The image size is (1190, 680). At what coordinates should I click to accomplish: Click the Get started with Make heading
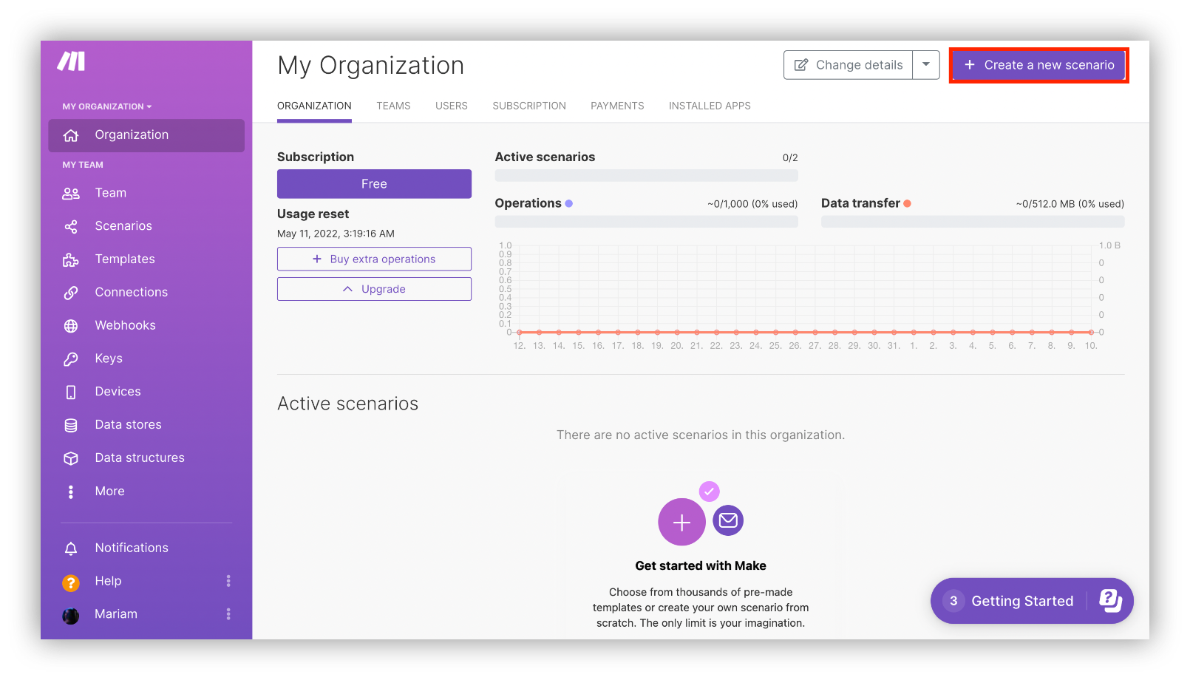[701, 566]
